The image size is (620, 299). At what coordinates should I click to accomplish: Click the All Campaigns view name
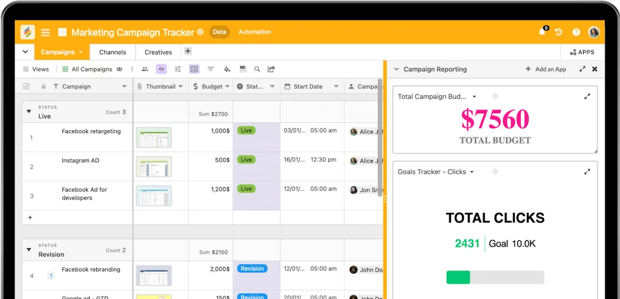(92, 69)
